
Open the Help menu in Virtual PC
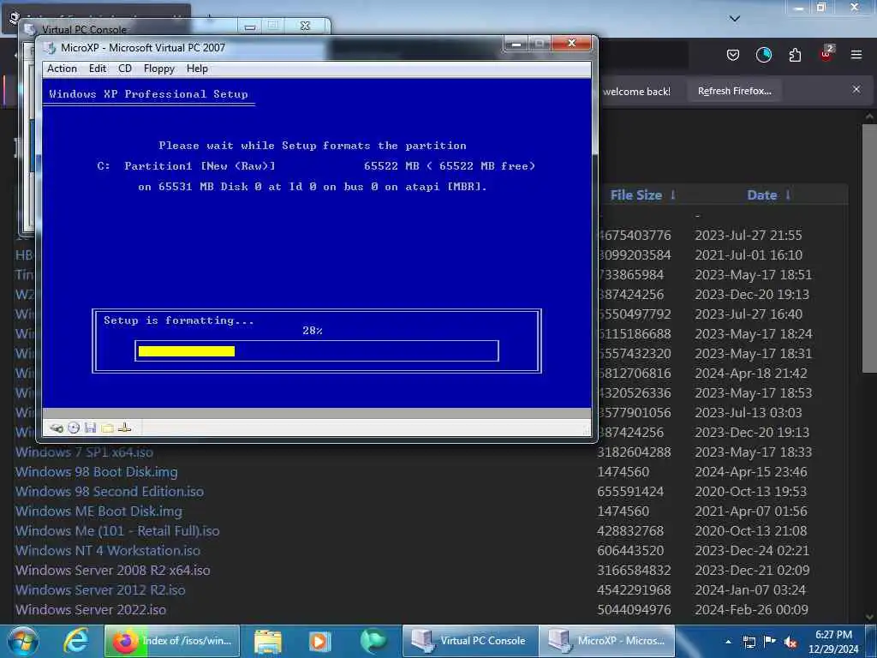197,69
